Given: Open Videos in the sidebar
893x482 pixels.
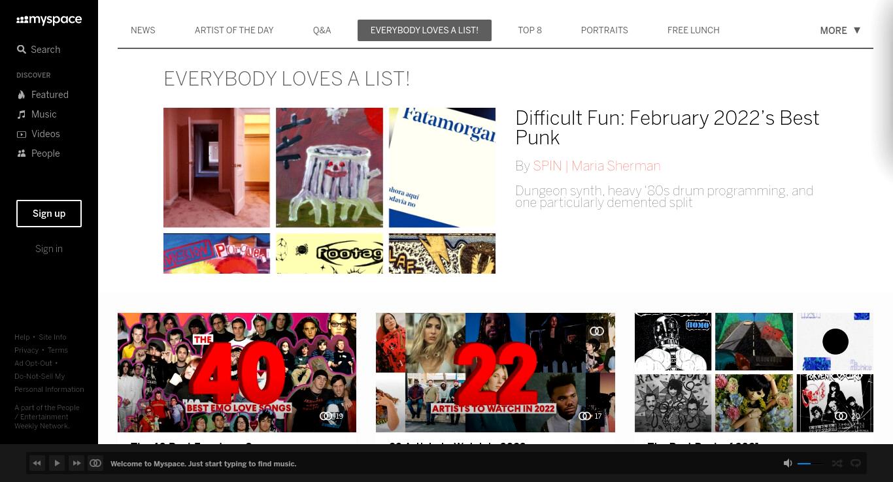Looking at the screenshot, I should click(x=38, y=134).
